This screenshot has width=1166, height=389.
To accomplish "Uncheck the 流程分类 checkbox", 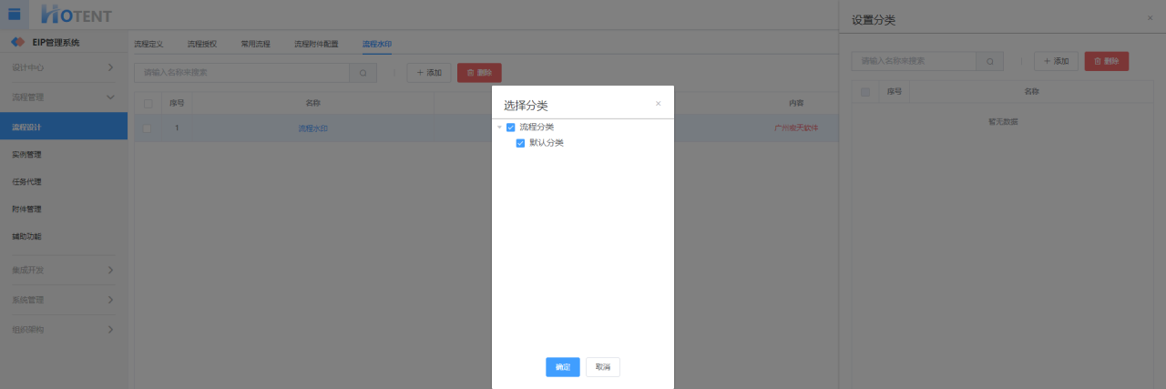I will click(x=511, y=128).
